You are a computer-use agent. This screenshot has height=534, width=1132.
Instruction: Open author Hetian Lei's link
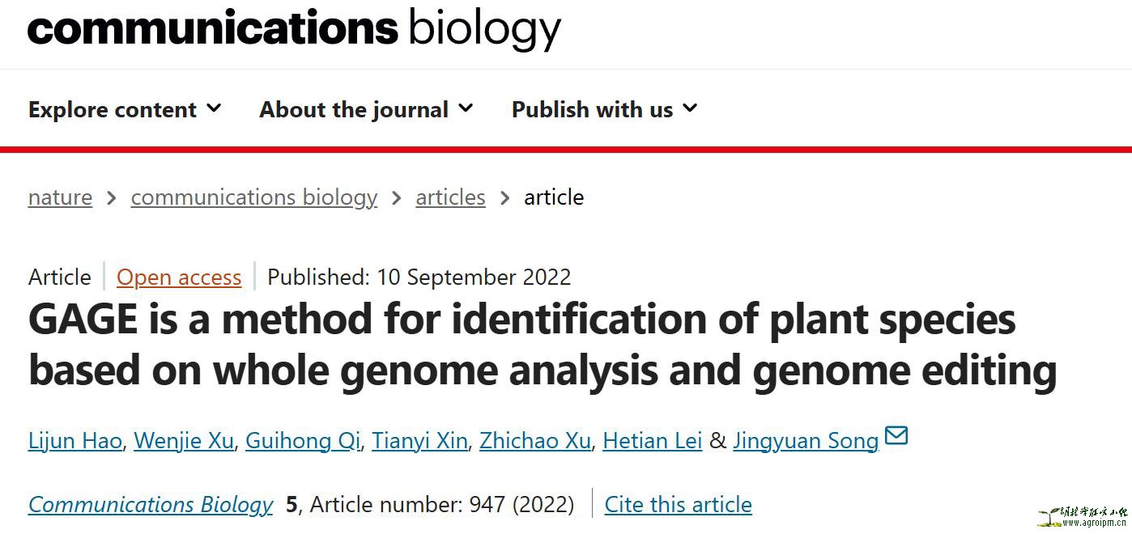[x=653, y=441]
